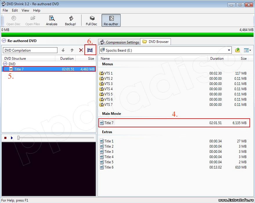Go up one folder level in DVD Browser
The image size is (255, 203).
(x=237, y=50)
